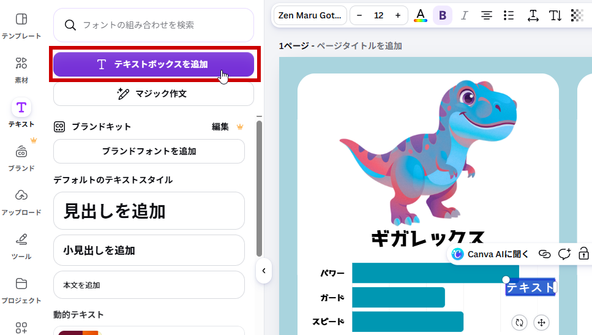Add a subheading with 小見出しを追加
This screenshot has height=335, width=592.
[149, 250]
